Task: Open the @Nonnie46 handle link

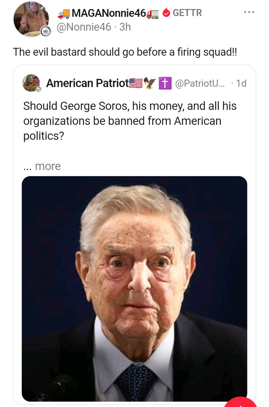Action: pyautogui.click(x=84, y=27)
